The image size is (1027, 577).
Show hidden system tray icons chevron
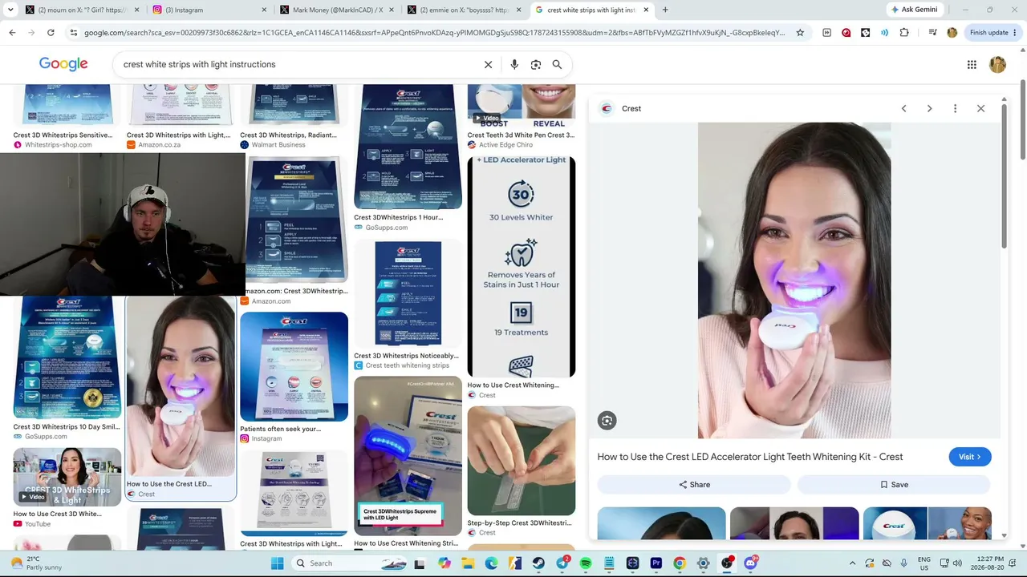click(x=852, y=563)
